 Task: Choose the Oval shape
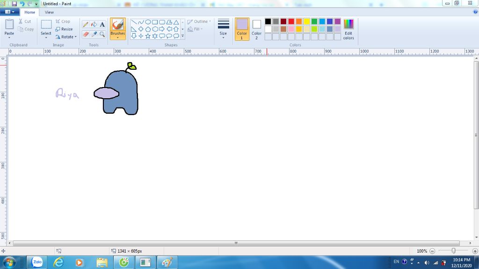(148, 22)
